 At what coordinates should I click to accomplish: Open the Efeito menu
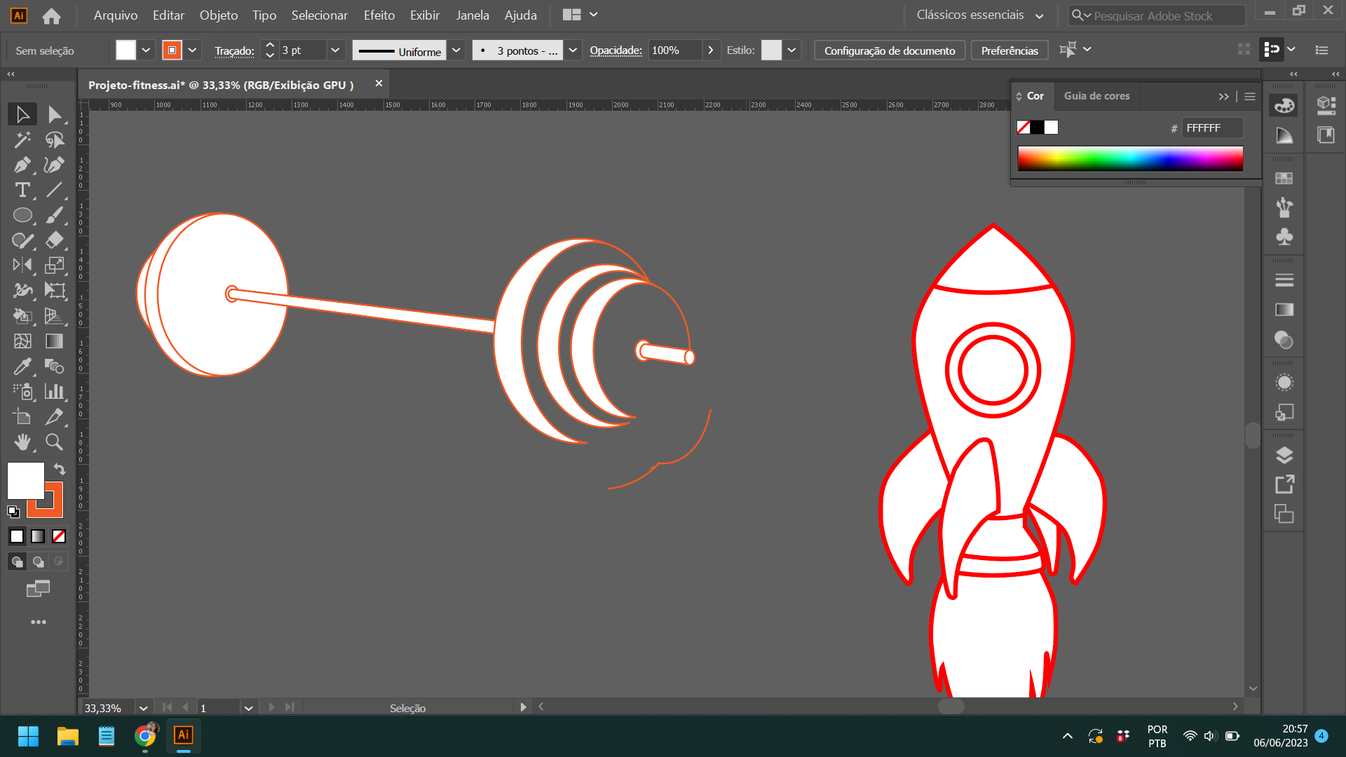click(x=378, y=15)
